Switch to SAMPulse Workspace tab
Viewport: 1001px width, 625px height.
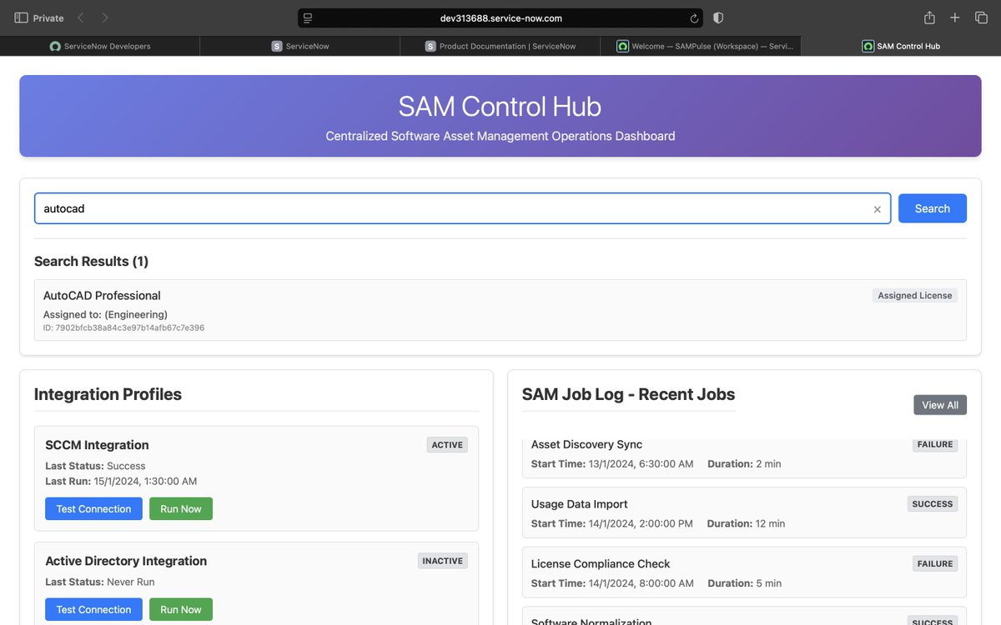[701, 47]
